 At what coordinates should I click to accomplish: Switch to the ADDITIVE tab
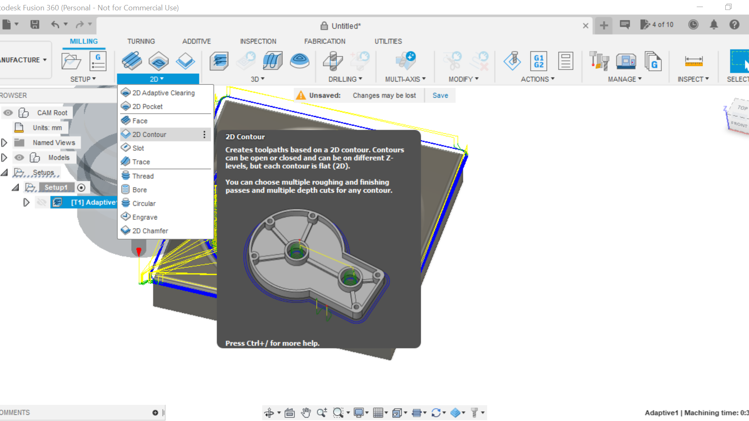(x=197, y=41)
